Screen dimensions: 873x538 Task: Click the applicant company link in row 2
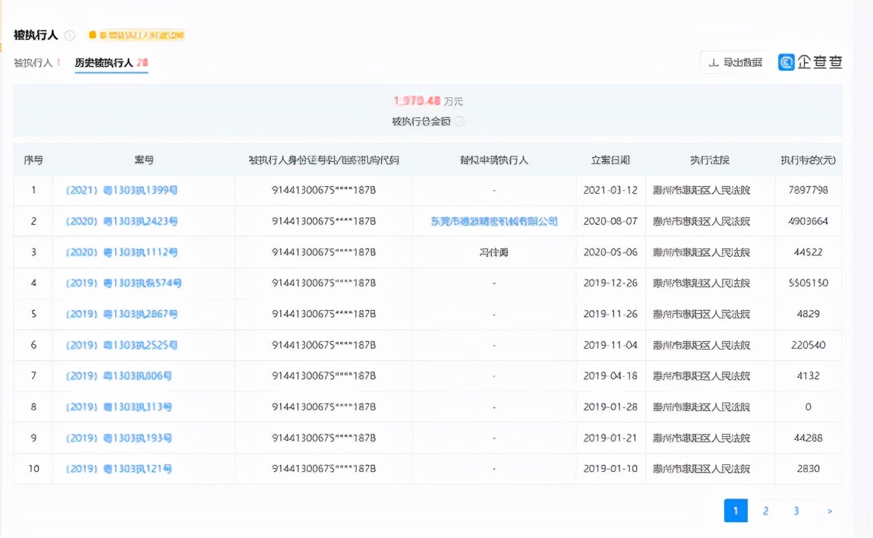coord(494,220)
